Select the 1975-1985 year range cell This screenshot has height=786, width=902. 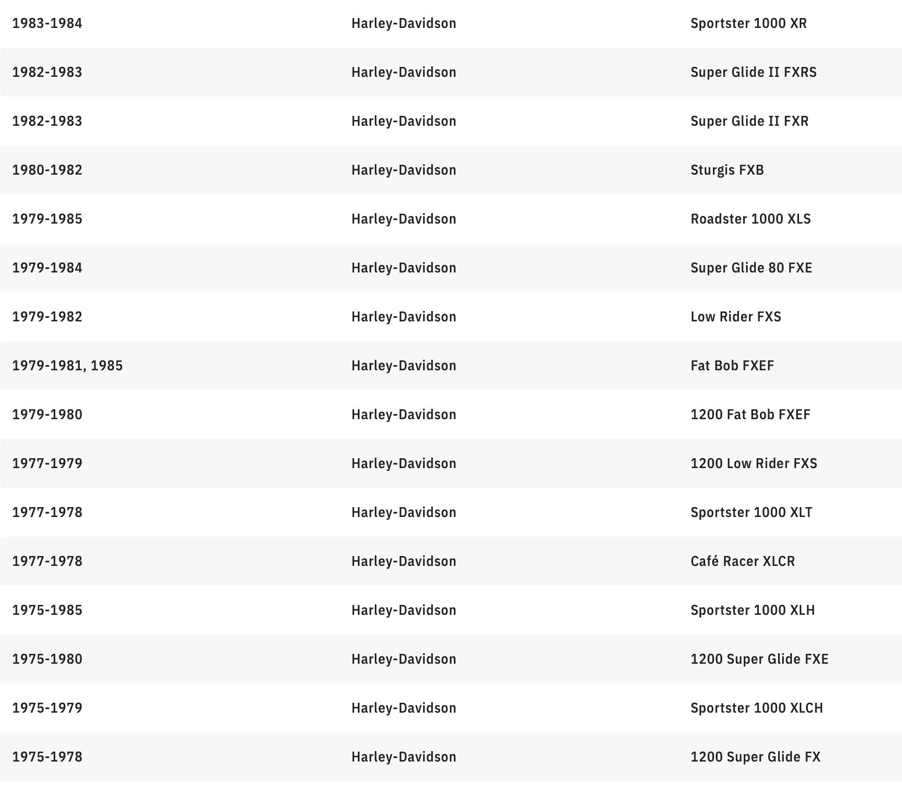tap(47, 610)
